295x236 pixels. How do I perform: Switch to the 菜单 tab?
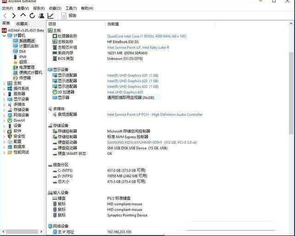tap(6, 24)
